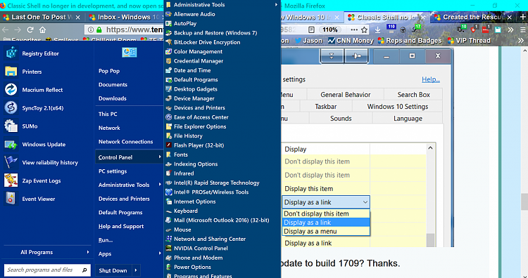Show more Firefox toolbar tools chevron
Viewport: 528px width, 278px height.
[511, 30]
